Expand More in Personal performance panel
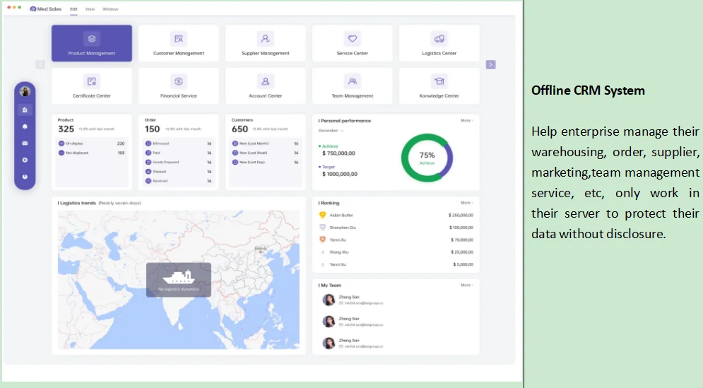 (467, 121)
